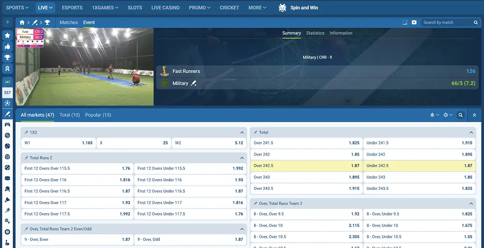Open the MORE dropdown menu

[257, 8]
